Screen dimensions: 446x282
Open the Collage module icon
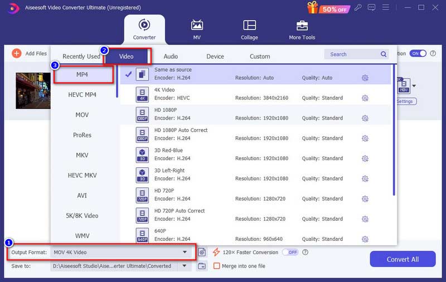click(x=249, y=26)
